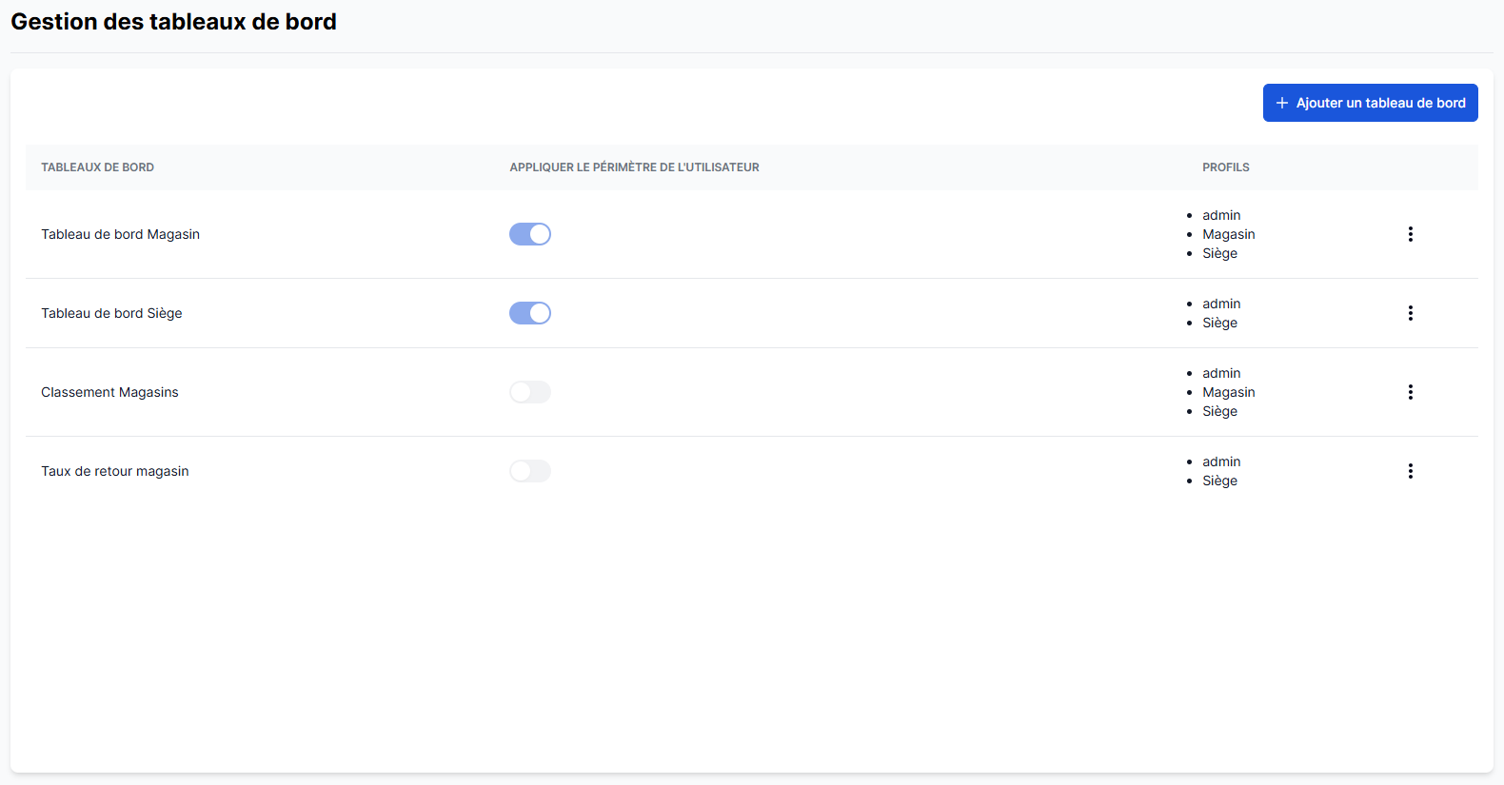This screenshot has width=1504, height=785.
Task: Click Magasin profile in Tableau de bord Magasin row
Action: click(1228, 234)
